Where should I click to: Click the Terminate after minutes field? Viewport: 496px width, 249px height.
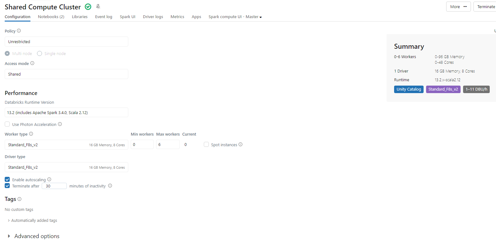54,186
